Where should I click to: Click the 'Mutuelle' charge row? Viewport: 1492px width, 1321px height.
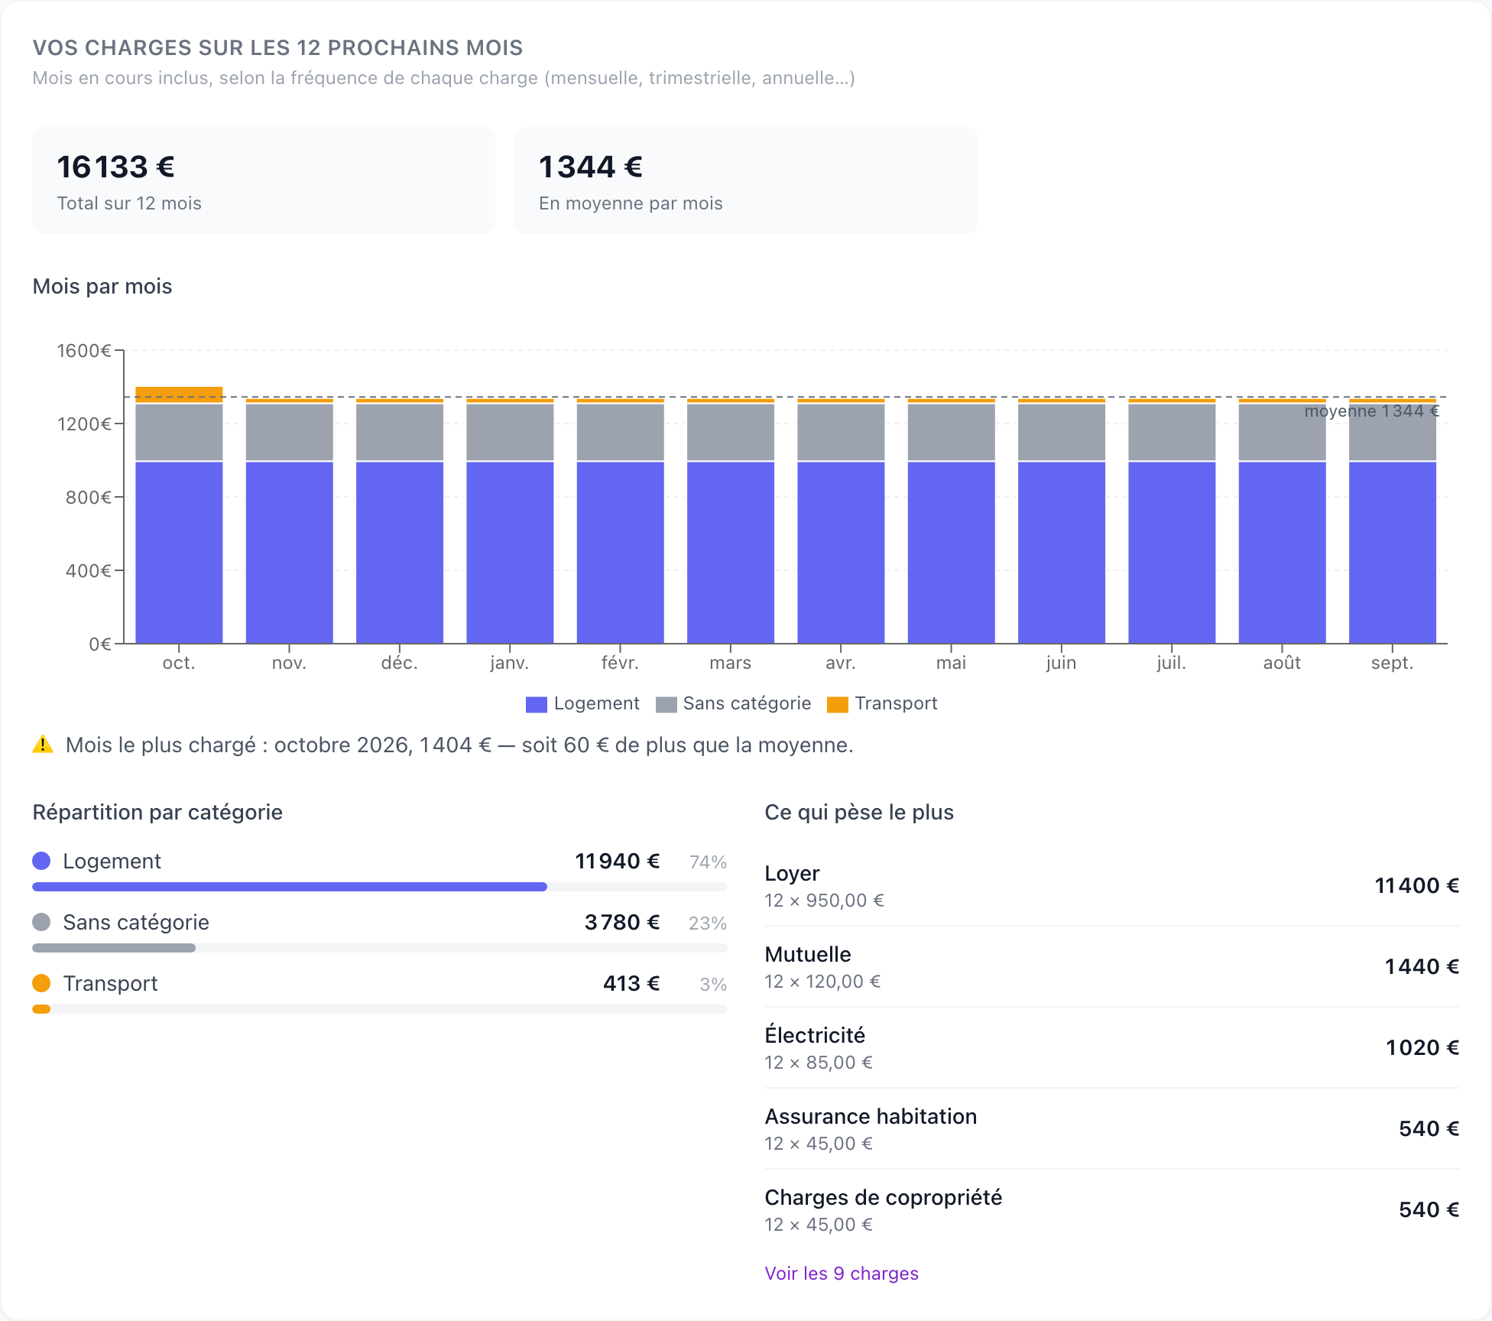[x=1112, y=967]
